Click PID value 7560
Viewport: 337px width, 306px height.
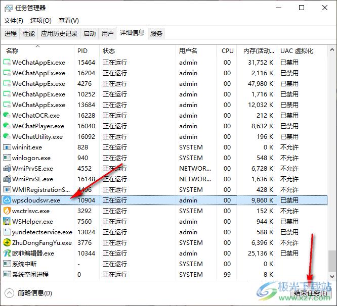click(85, 222)
